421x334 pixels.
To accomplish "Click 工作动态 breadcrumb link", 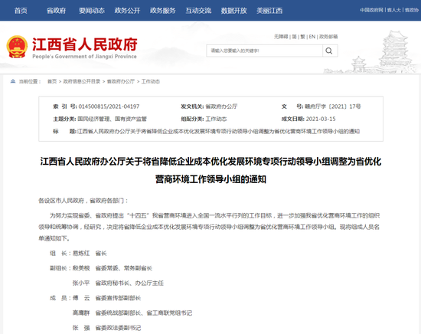I will coord(150,81).
